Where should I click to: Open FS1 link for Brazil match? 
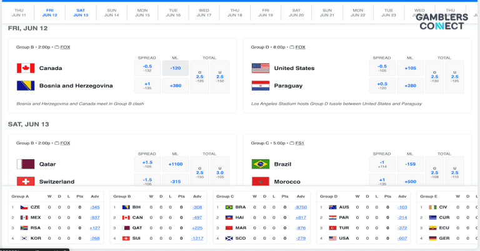(300, 143)
